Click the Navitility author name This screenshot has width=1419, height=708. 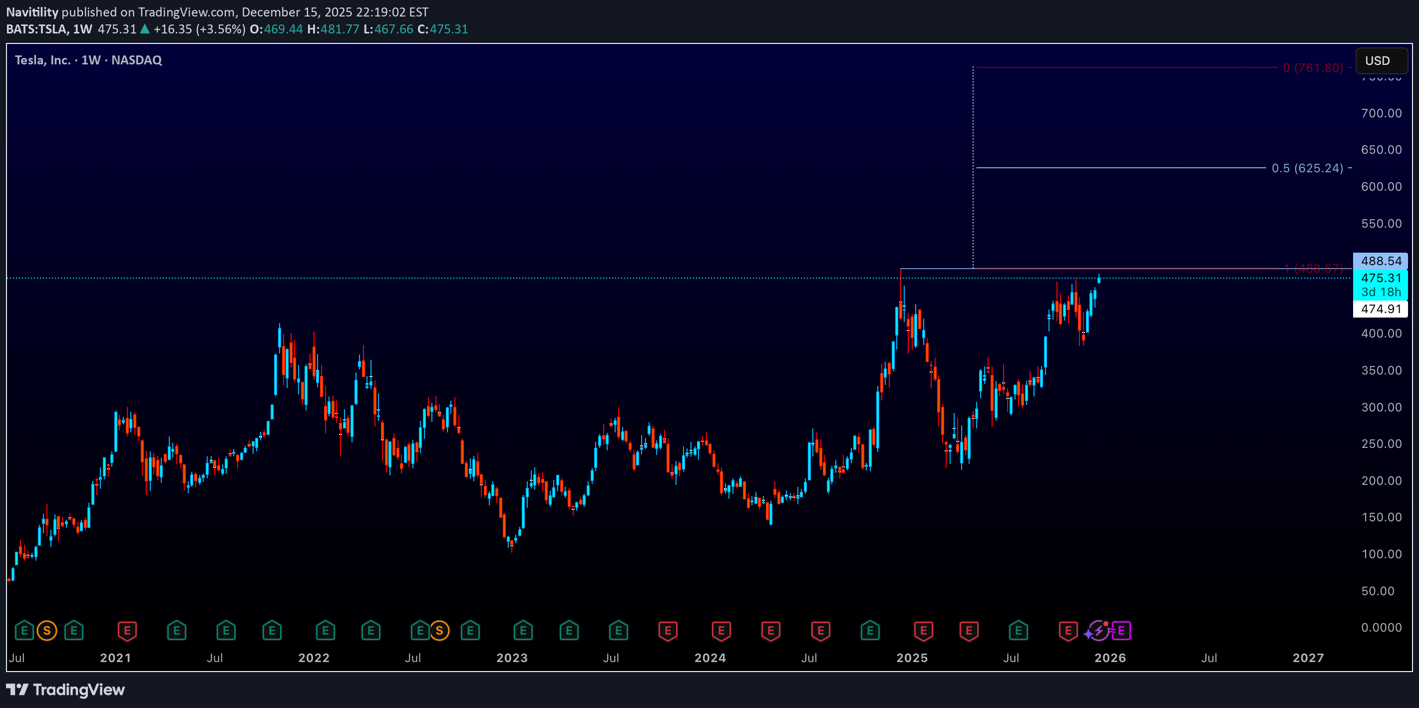32,11
